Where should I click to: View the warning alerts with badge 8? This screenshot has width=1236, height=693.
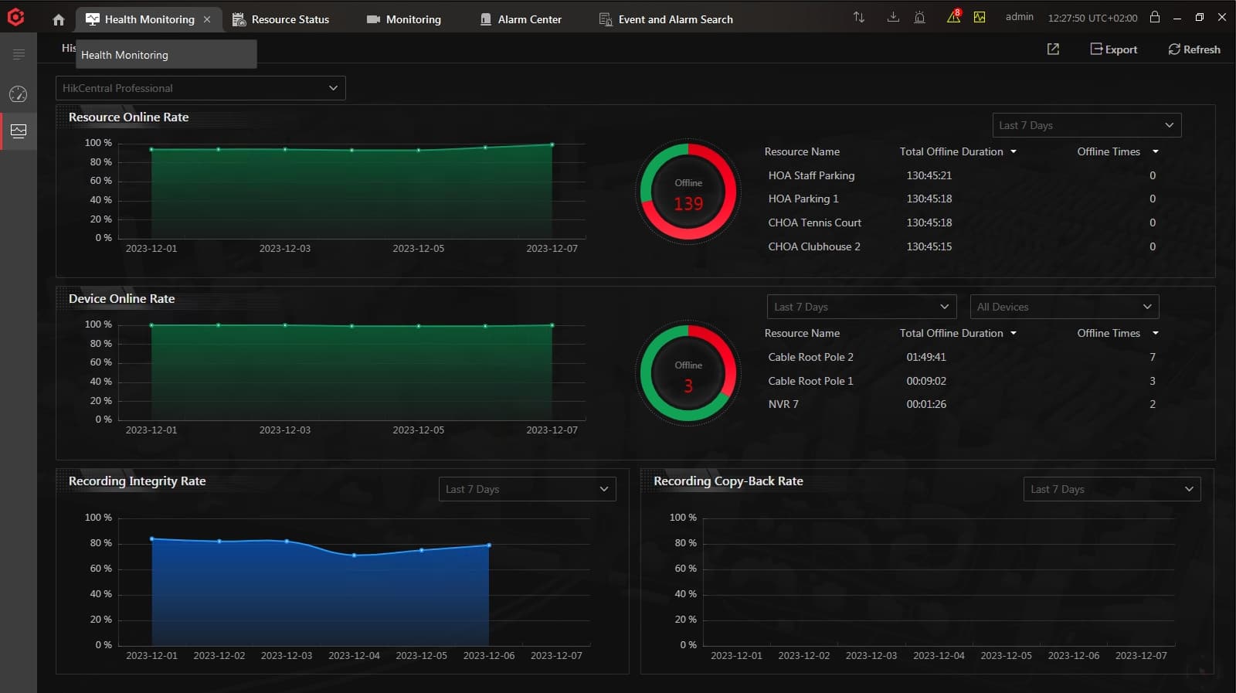pyautogui.click(x=954, y=16)
